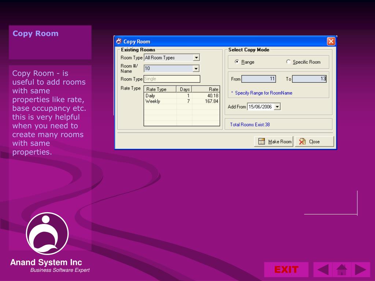Expand the Room #/Name dropdown arrow
This screenshot has height=281, width=375.
pyautogui.click(x=196, y=68)
